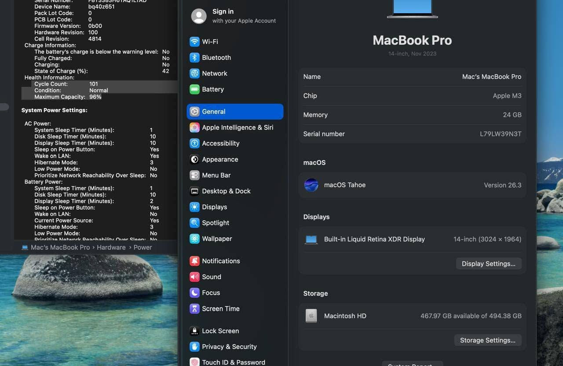Screen dimensions: 563x366
Task: Click the Mac's MacBook Pro name value
Action: tap(492, 76)
